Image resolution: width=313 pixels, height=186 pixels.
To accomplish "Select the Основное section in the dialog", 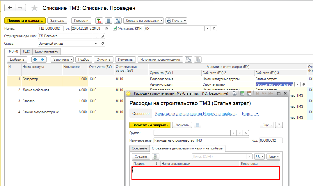I will (141, 113).
